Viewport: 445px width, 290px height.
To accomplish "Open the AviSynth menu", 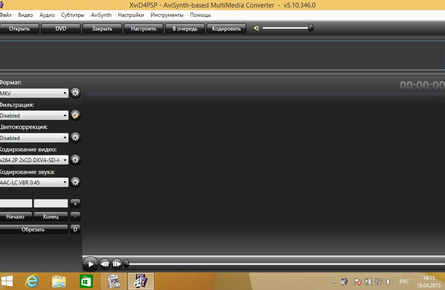I will [101, 15].
